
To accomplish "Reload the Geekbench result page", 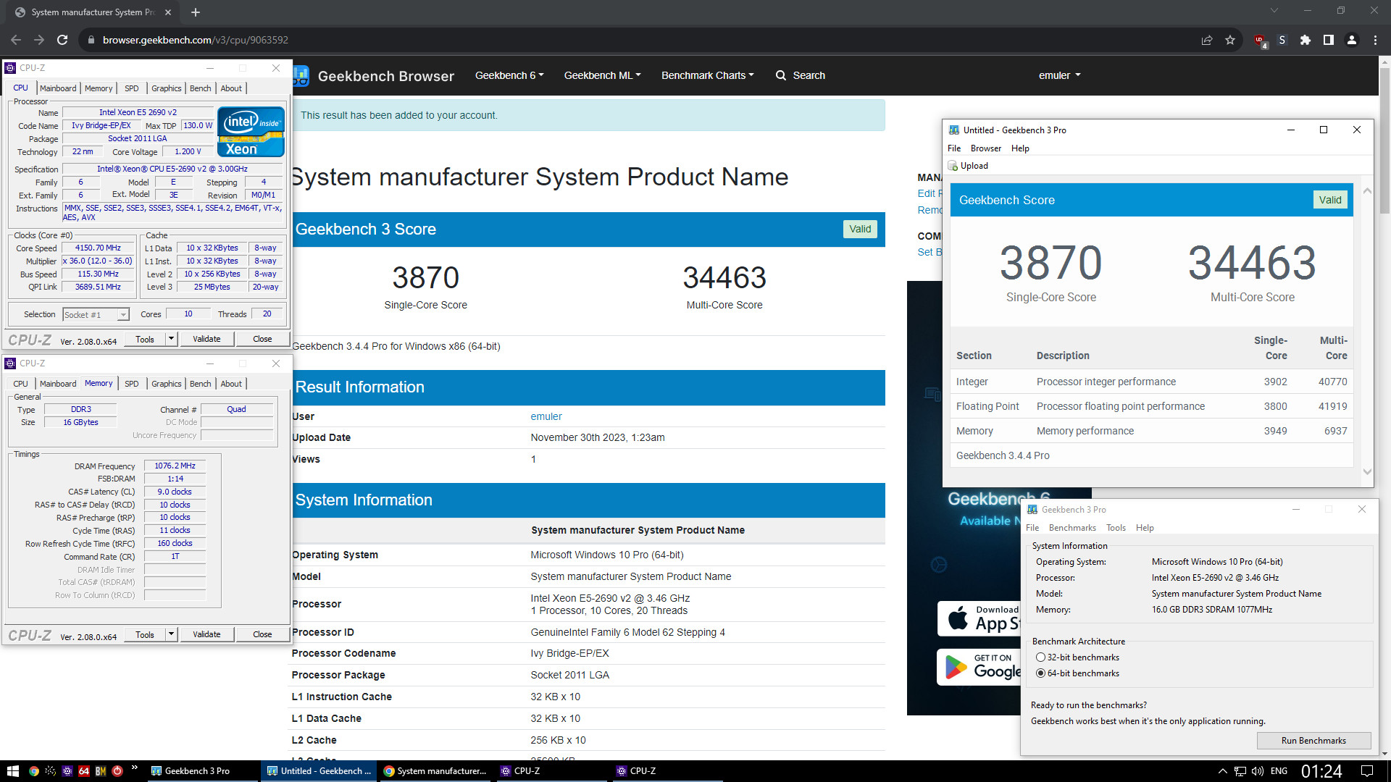I will [62, 40].
